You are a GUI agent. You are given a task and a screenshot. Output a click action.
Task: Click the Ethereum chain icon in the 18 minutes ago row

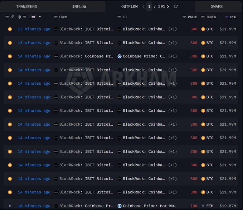10,206
